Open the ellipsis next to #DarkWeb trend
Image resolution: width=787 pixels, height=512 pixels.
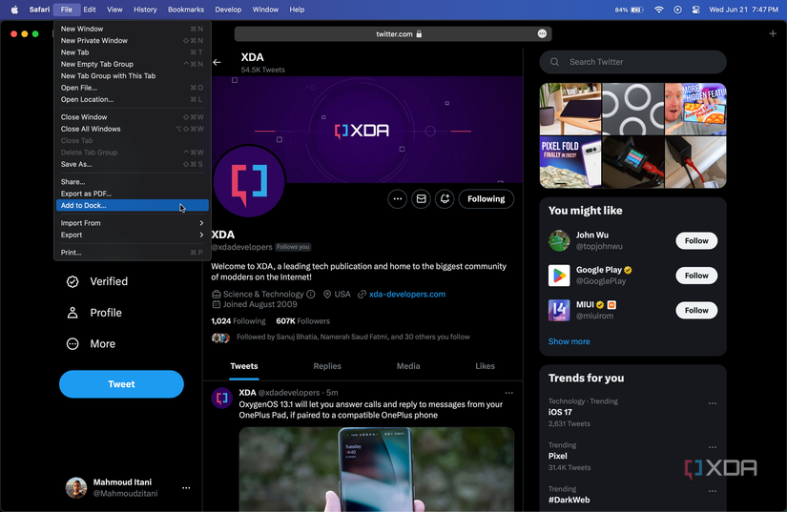(x=713, y=491)
